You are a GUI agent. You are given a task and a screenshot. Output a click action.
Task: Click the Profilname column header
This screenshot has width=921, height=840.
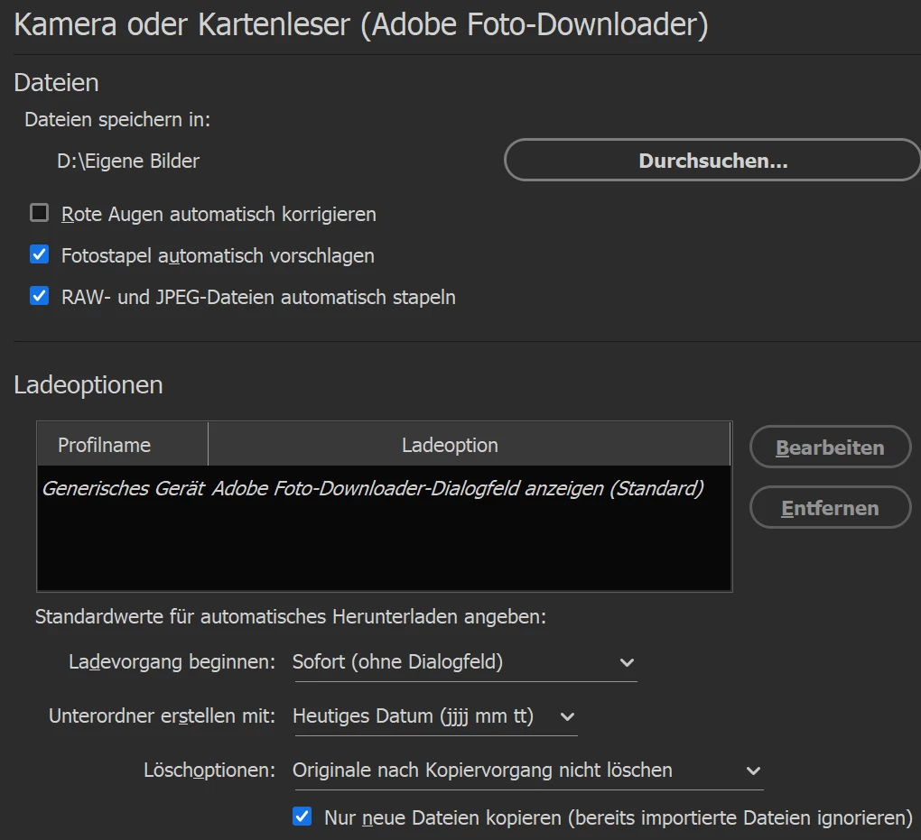(122, 445)
